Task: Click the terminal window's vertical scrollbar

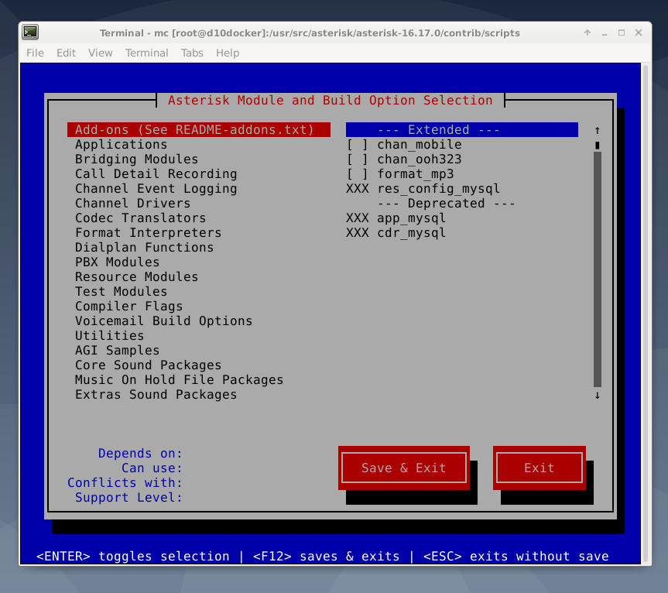Action: click(x=646, y=314)
